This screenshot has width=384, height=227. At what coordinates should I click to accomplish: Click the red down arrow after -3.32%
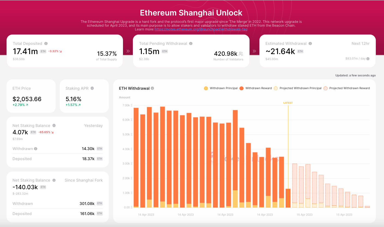point(60,51)
